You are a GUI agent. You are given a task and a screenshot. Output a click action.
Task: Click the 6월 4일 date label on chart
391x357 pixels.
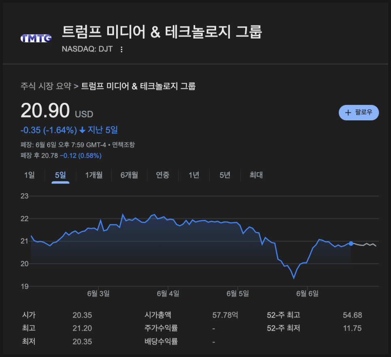point(168,294)
